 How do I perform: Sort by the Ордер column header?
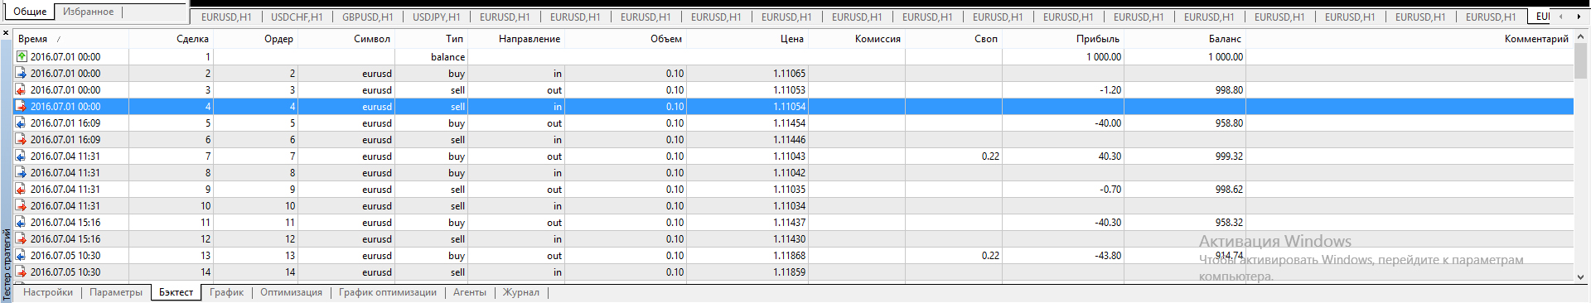tap(255, 39)
